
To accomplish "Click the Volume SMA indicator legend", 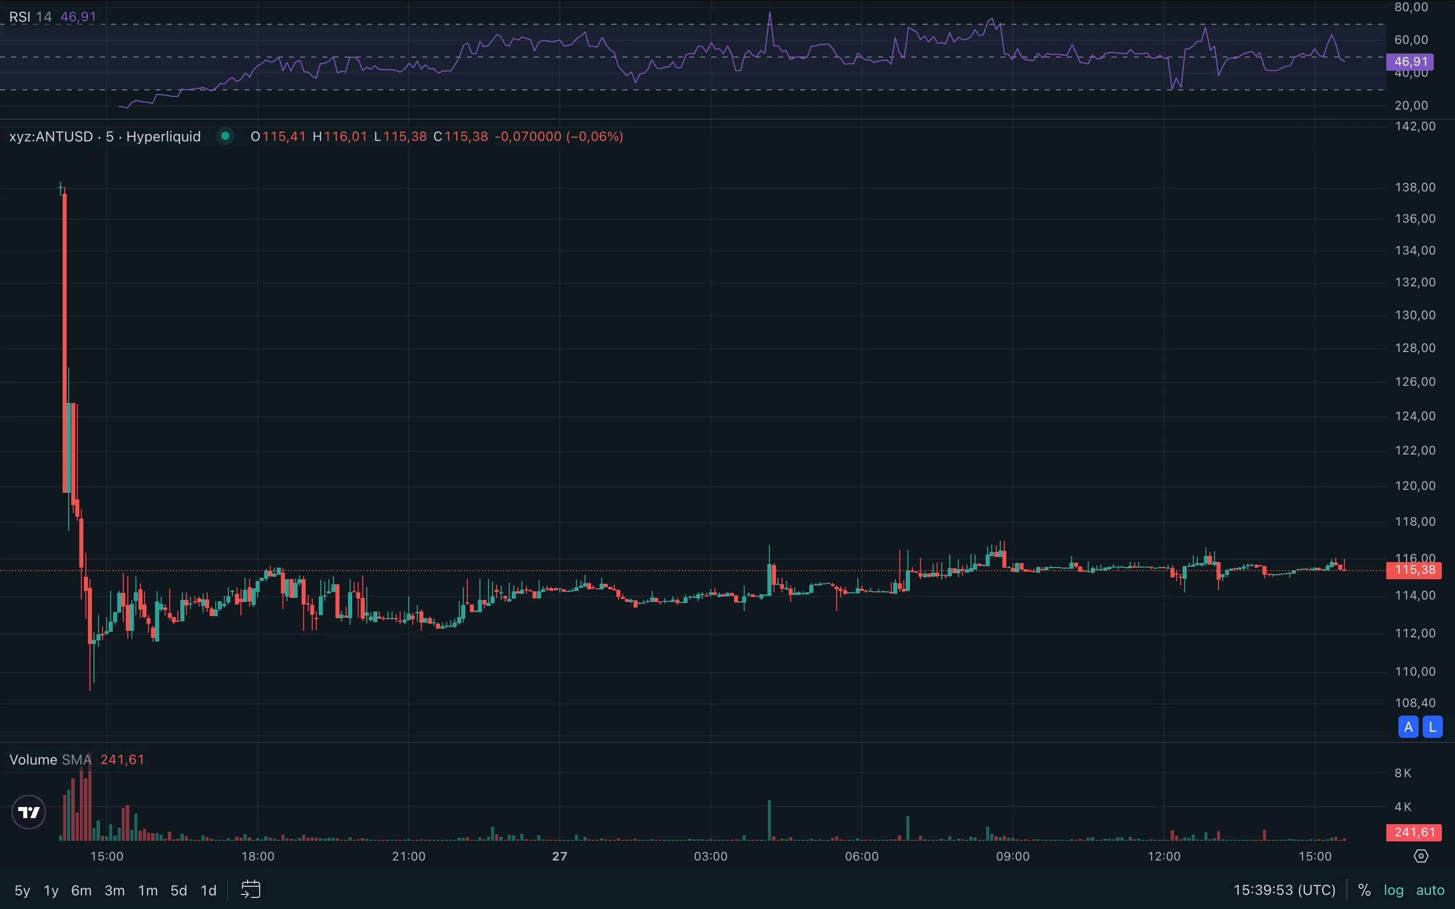I will pyautogui.click(x=51, y=760).
